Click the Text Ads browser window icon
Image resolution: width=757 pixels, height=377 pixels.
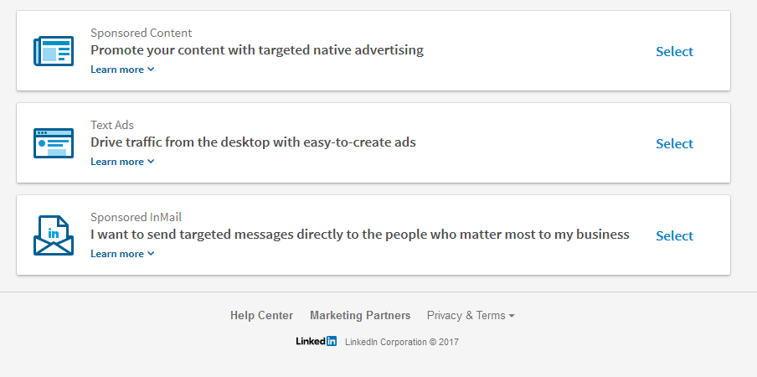tap(53, 143)
